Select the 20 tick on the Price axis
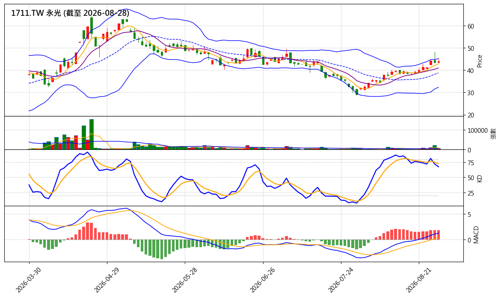 (471, 115)
